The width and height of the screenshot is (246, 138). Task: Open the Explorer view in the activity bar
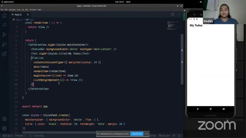coord(4,16)
